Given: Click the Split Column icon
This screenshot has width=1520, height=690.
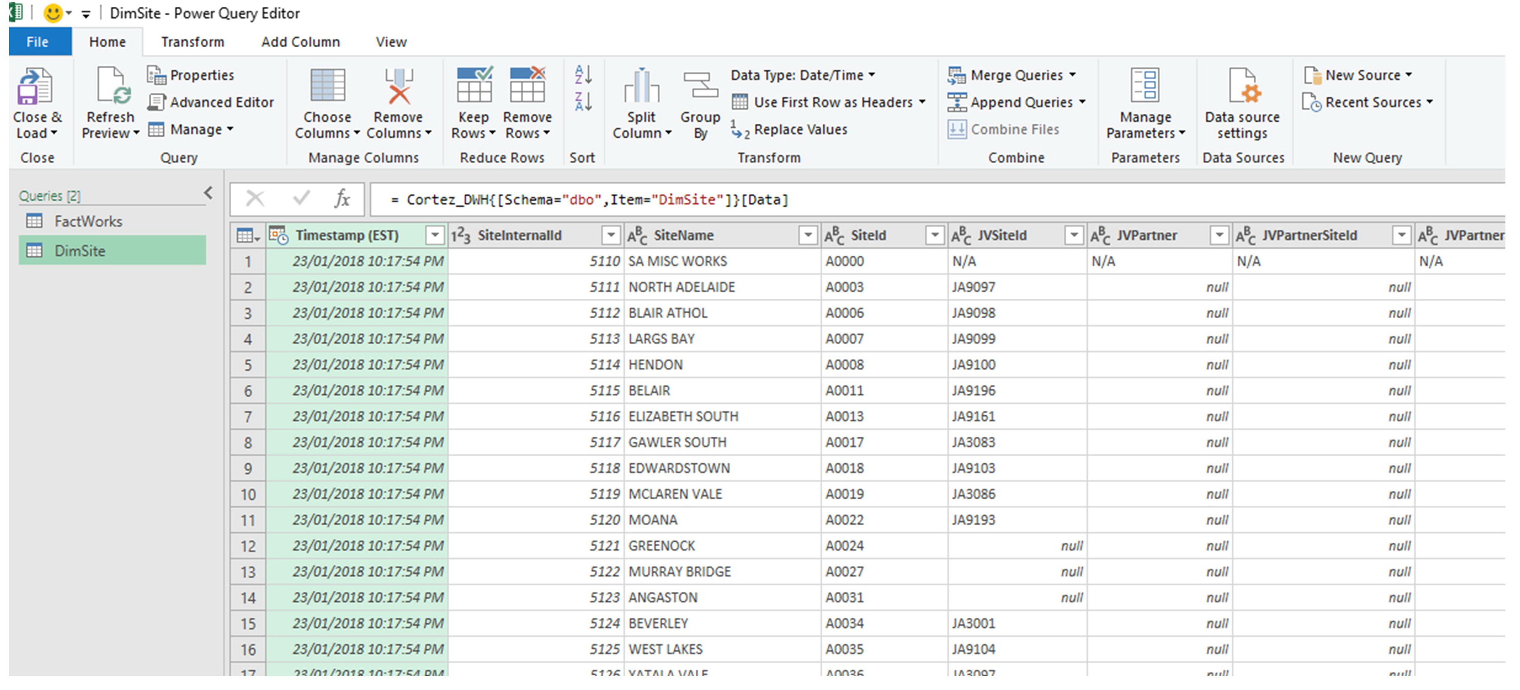Looking at the screenshot, I should point(641,87).
